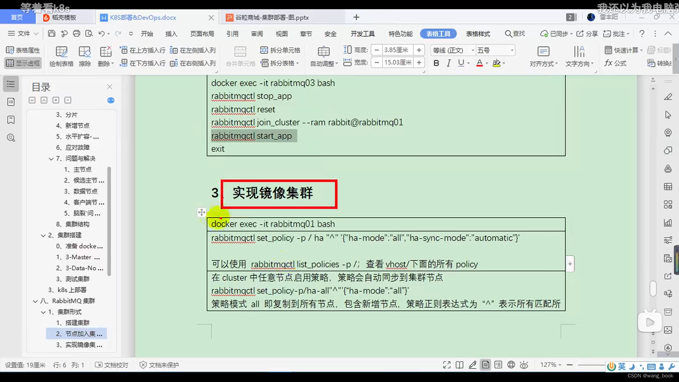Go to 3、实现镜像集… in outline

click(x=79, y=345)
